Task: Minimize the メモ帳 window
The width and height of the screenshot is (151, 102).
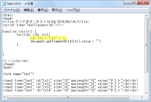Action: pyautogui.click(x=127, y=3)
